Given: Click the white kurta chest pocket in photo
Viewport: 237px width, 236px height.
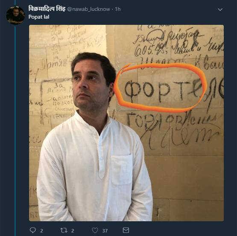Looking at the screenshot, I should (122, 170).
